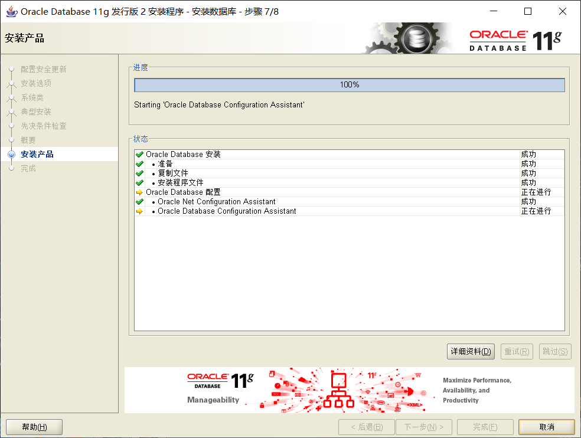Click the green checkmark beside 'Oracle Database 安装'
The image size is (581, 438).
click(x=139, y=154)
